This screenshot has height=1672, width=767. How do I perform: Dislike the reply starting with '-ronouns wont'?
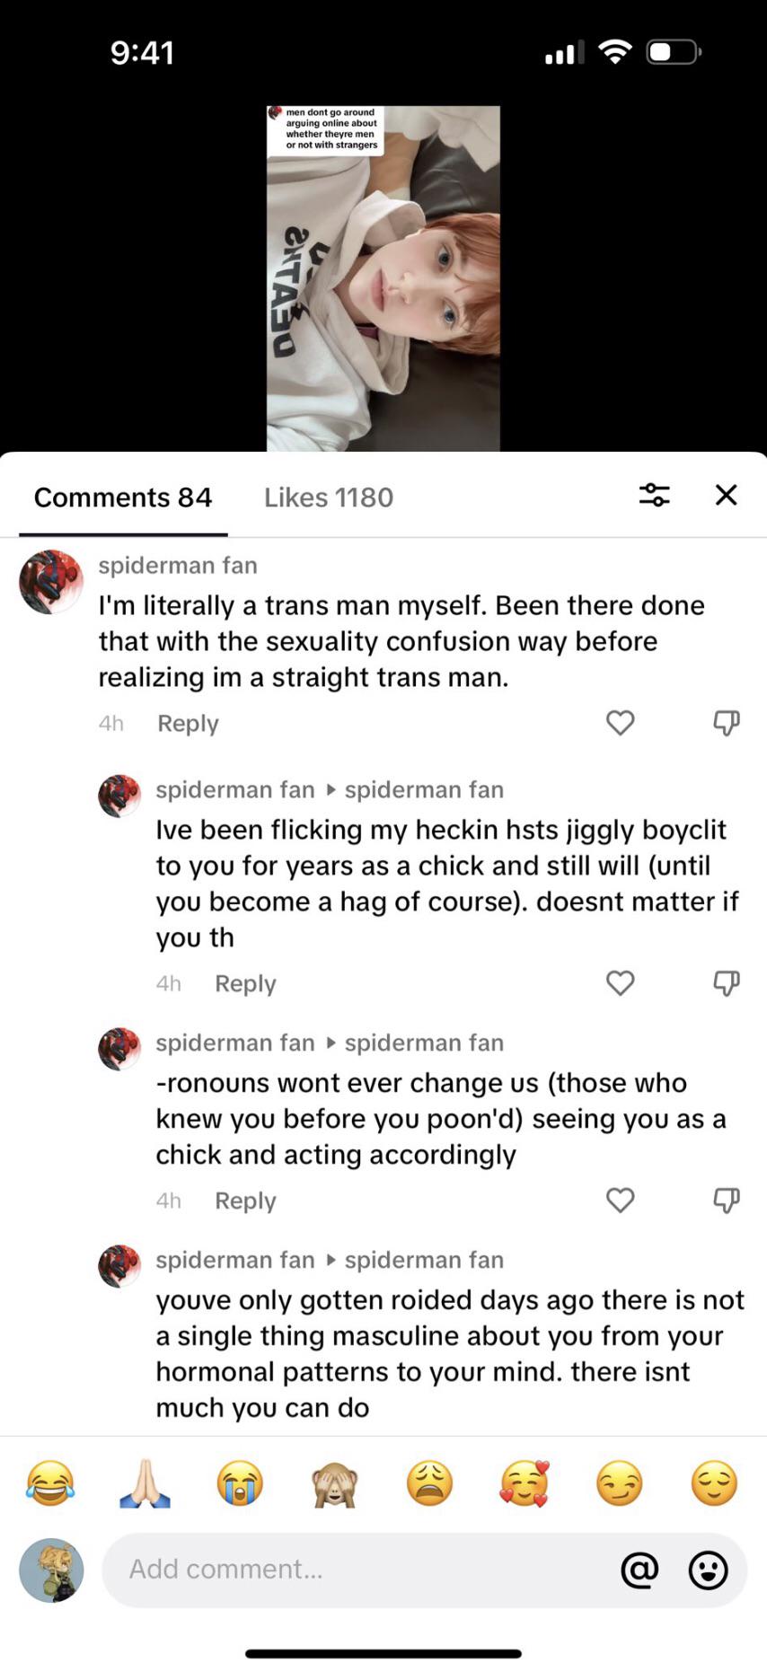[x=726, y=1201]
